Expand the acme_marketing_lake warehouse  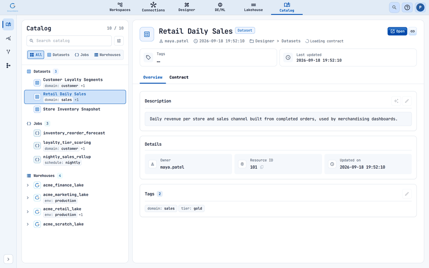tap(28, 197)
